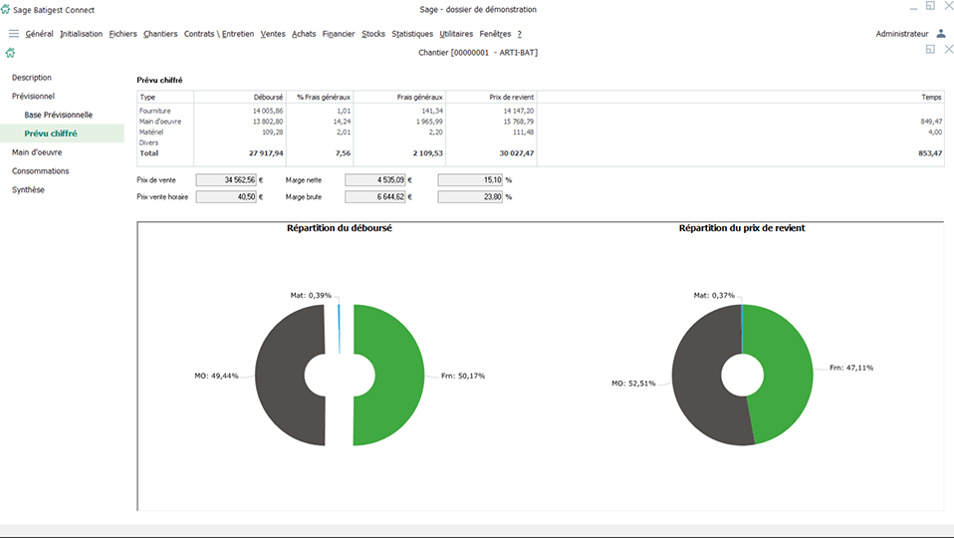Open the Ventes menu
Screen dimensions: 954x538
pyautogui.click(x=273, y=34)
